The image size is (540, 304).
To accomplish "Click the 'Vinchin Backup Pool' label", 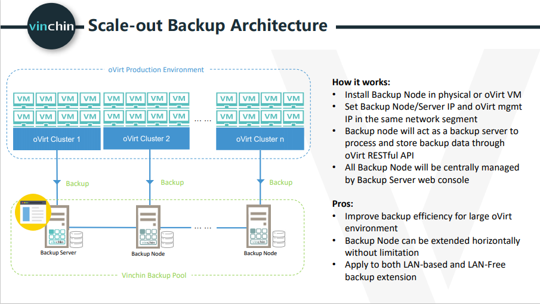I will (154, 275).
